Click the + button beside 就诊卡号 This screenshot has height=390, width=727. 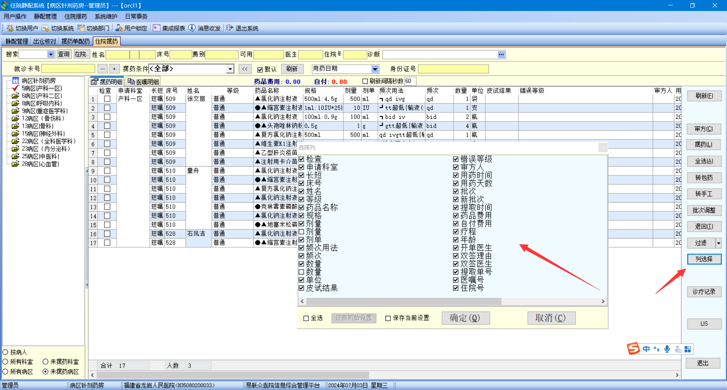coord(114,69)
